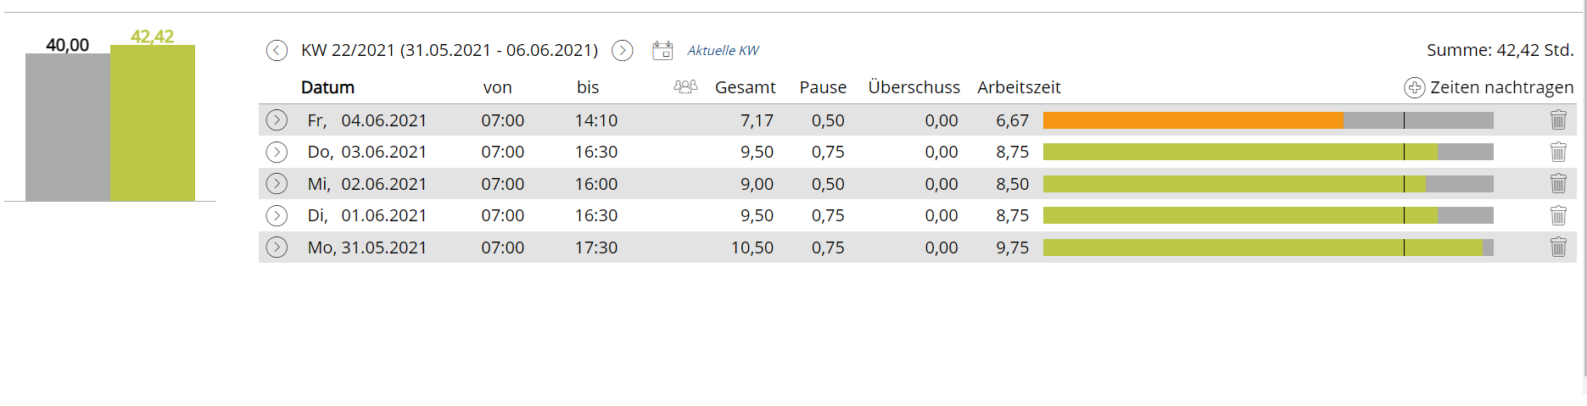Delete the Monday 31.05.2021 entry

tap(1558, 247)
